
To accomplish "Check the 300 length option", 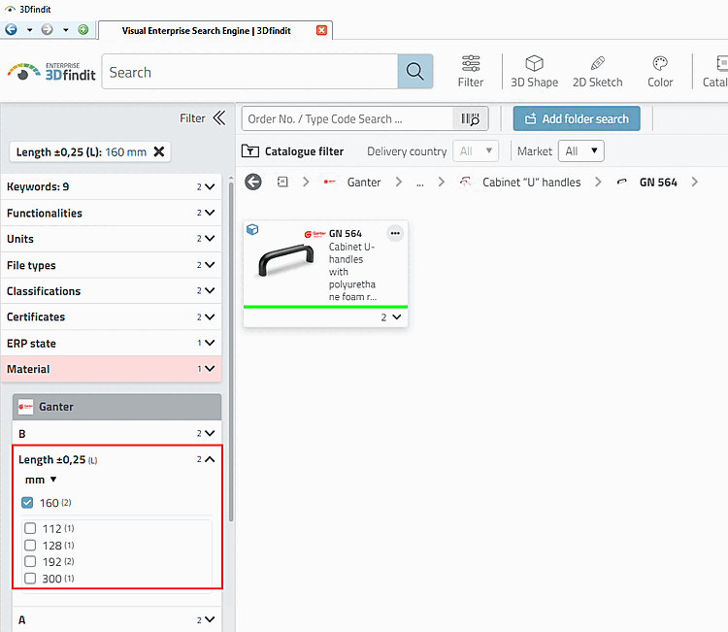I will [30, 579].
